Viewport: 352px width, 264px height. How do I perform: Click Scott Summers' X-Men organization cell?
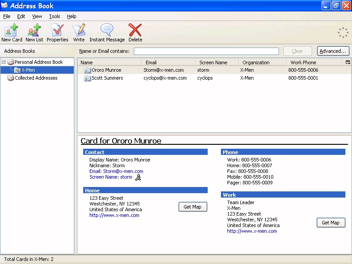[x=247, y=78]
